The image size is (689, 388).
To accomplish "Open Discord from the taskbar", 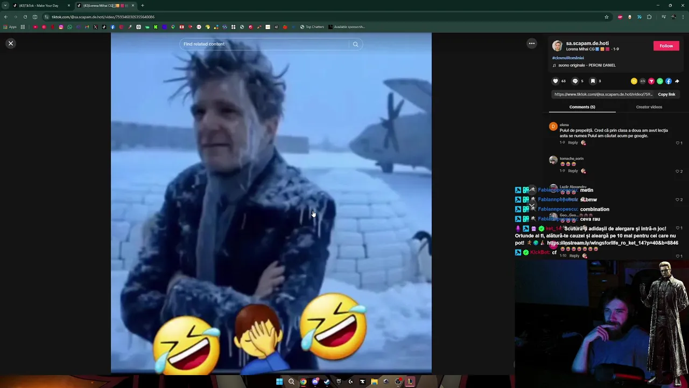I will 315,382.
